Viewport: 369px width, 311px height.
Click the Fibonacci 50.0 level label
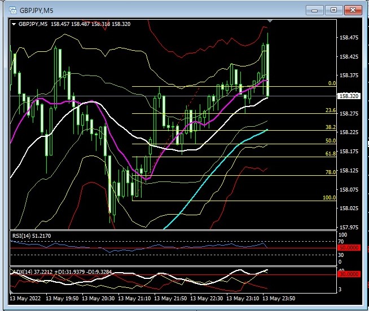[331, 141]
